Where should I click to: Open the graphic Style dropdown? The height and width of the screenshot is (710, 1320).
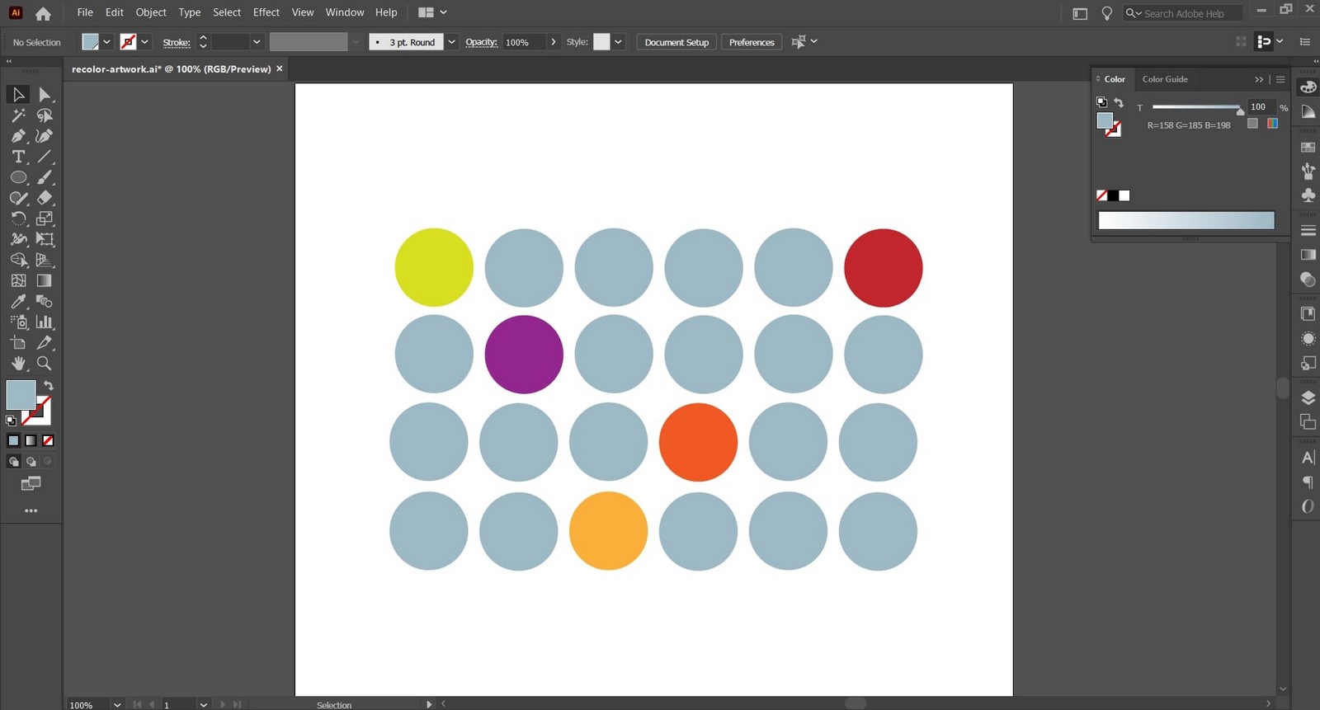pos(618,42)
